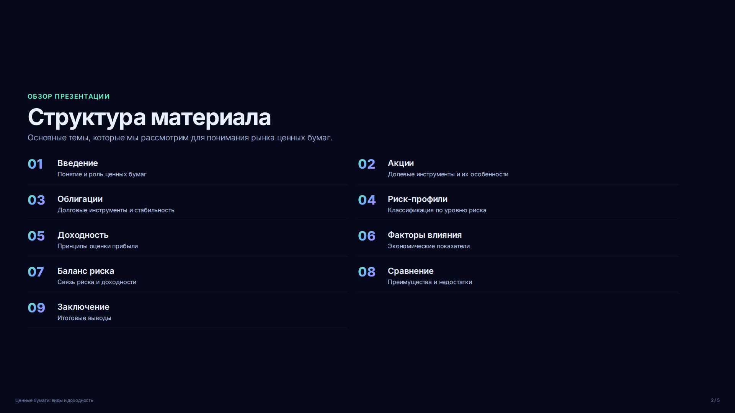Select 'Понятие и роль ценных бумаг' text
Image resolution: width=735 pixels, height=413 pixels.
tap(102, 174)
